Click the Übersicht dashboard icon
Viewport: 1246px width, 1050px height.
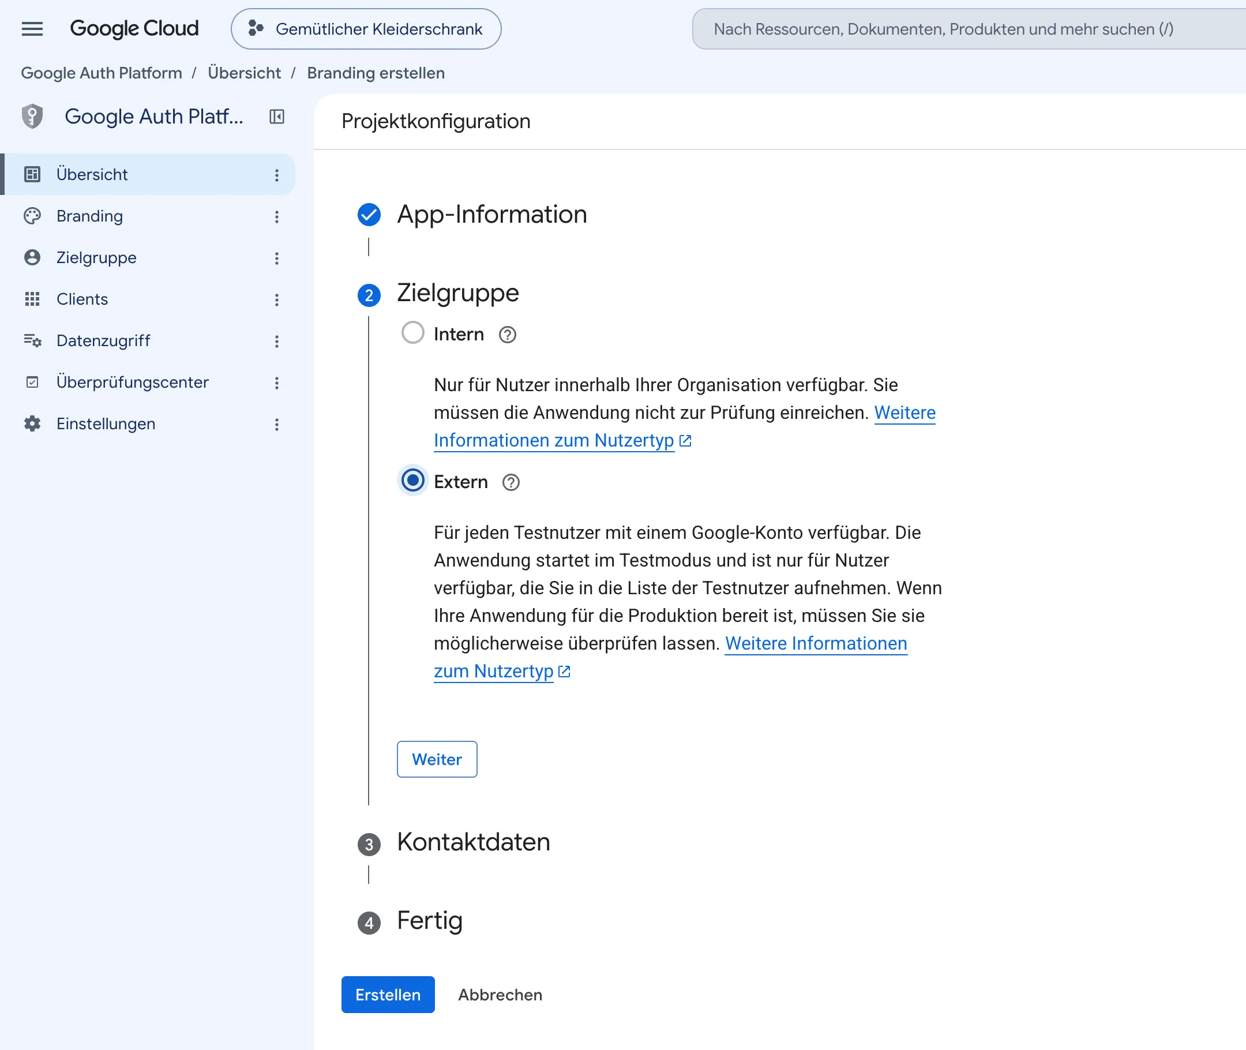pyautogui.click(x=32, y=174)
